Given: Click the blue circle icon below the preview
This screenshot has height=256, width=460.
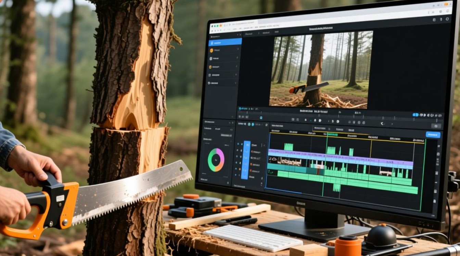Looking at the screenshot, I should [x=261, y=118].
